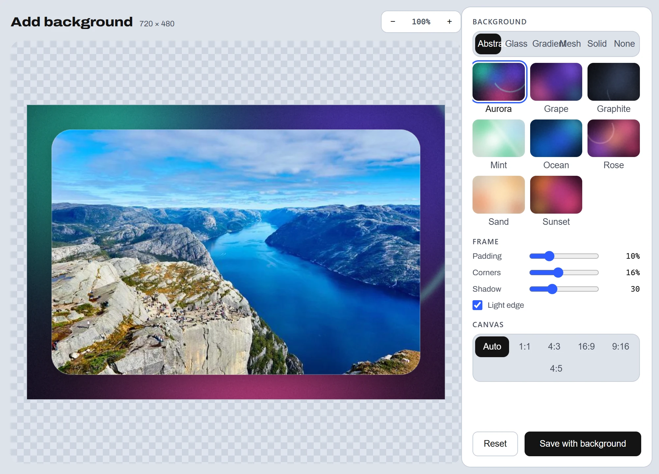The width and height of the screenshot is (659, 474).
Task: Click the Padding 10% value
Action: [x=633, y=256]
